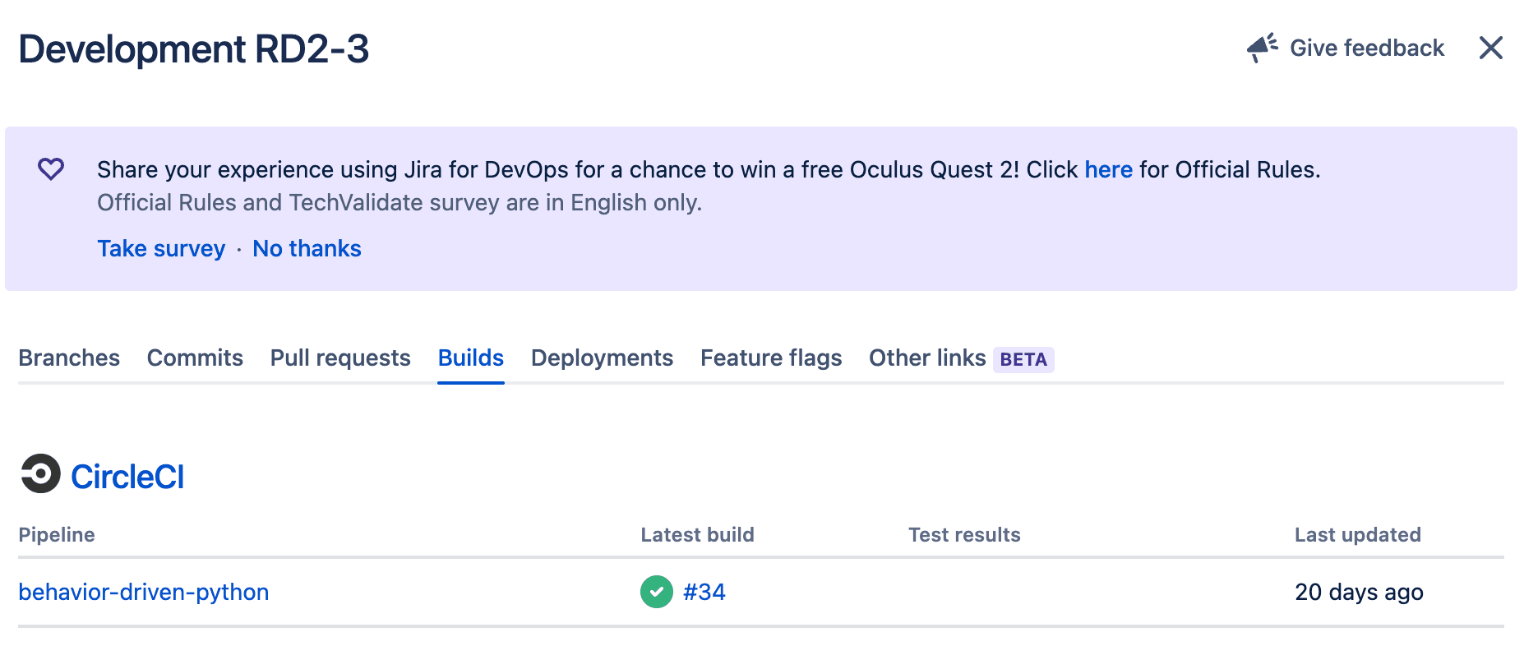1524x646 pixels.
Task: Click the currently active Builds tab
Action: 469,358
